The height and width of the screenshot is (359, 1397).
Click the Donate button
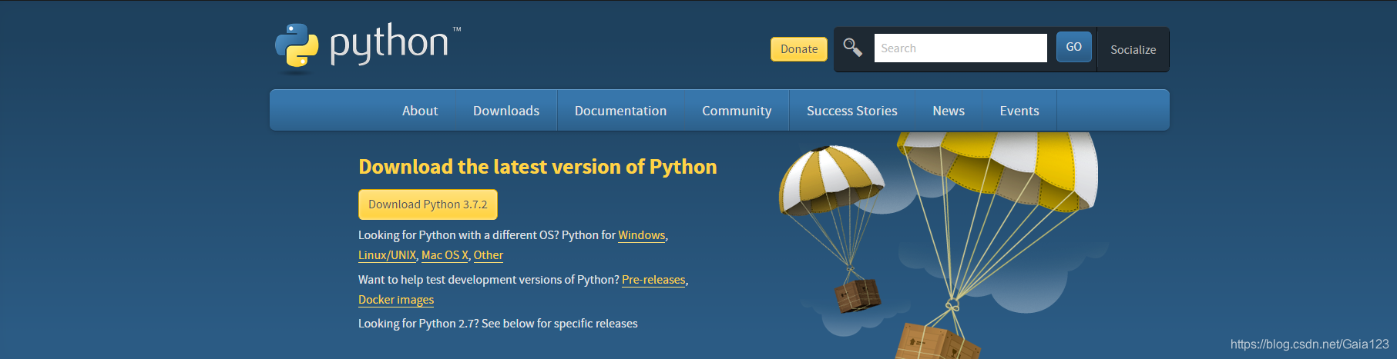click(799, 49)
